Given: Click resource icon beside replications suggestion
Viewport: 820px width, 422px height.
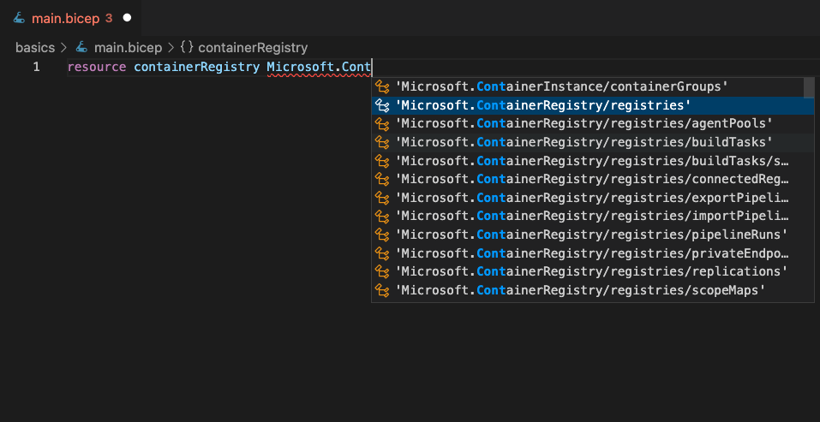Looking at the screenshot, I should 383,272.
